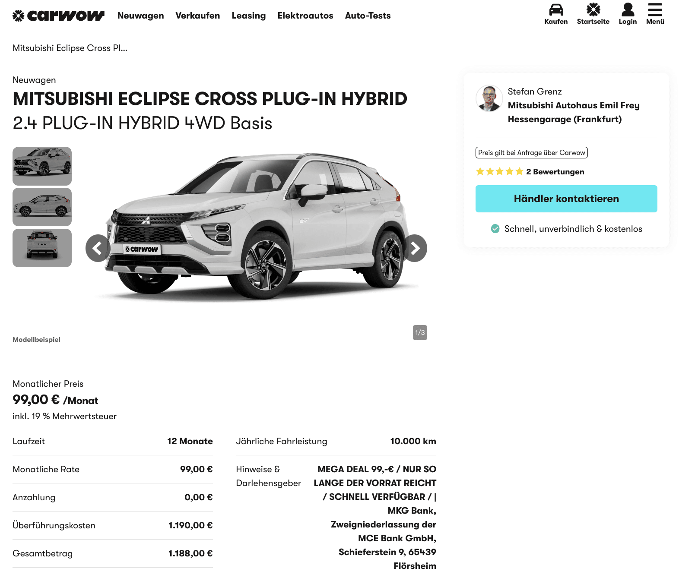Click Mitsubishi Autohaus Emil Frey dealer name
679x581 pixels.
574,112
